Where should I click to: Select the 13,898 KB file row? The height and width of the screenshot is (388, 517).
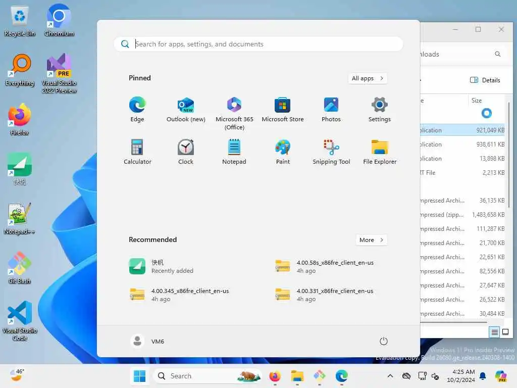tap(463, 158)
